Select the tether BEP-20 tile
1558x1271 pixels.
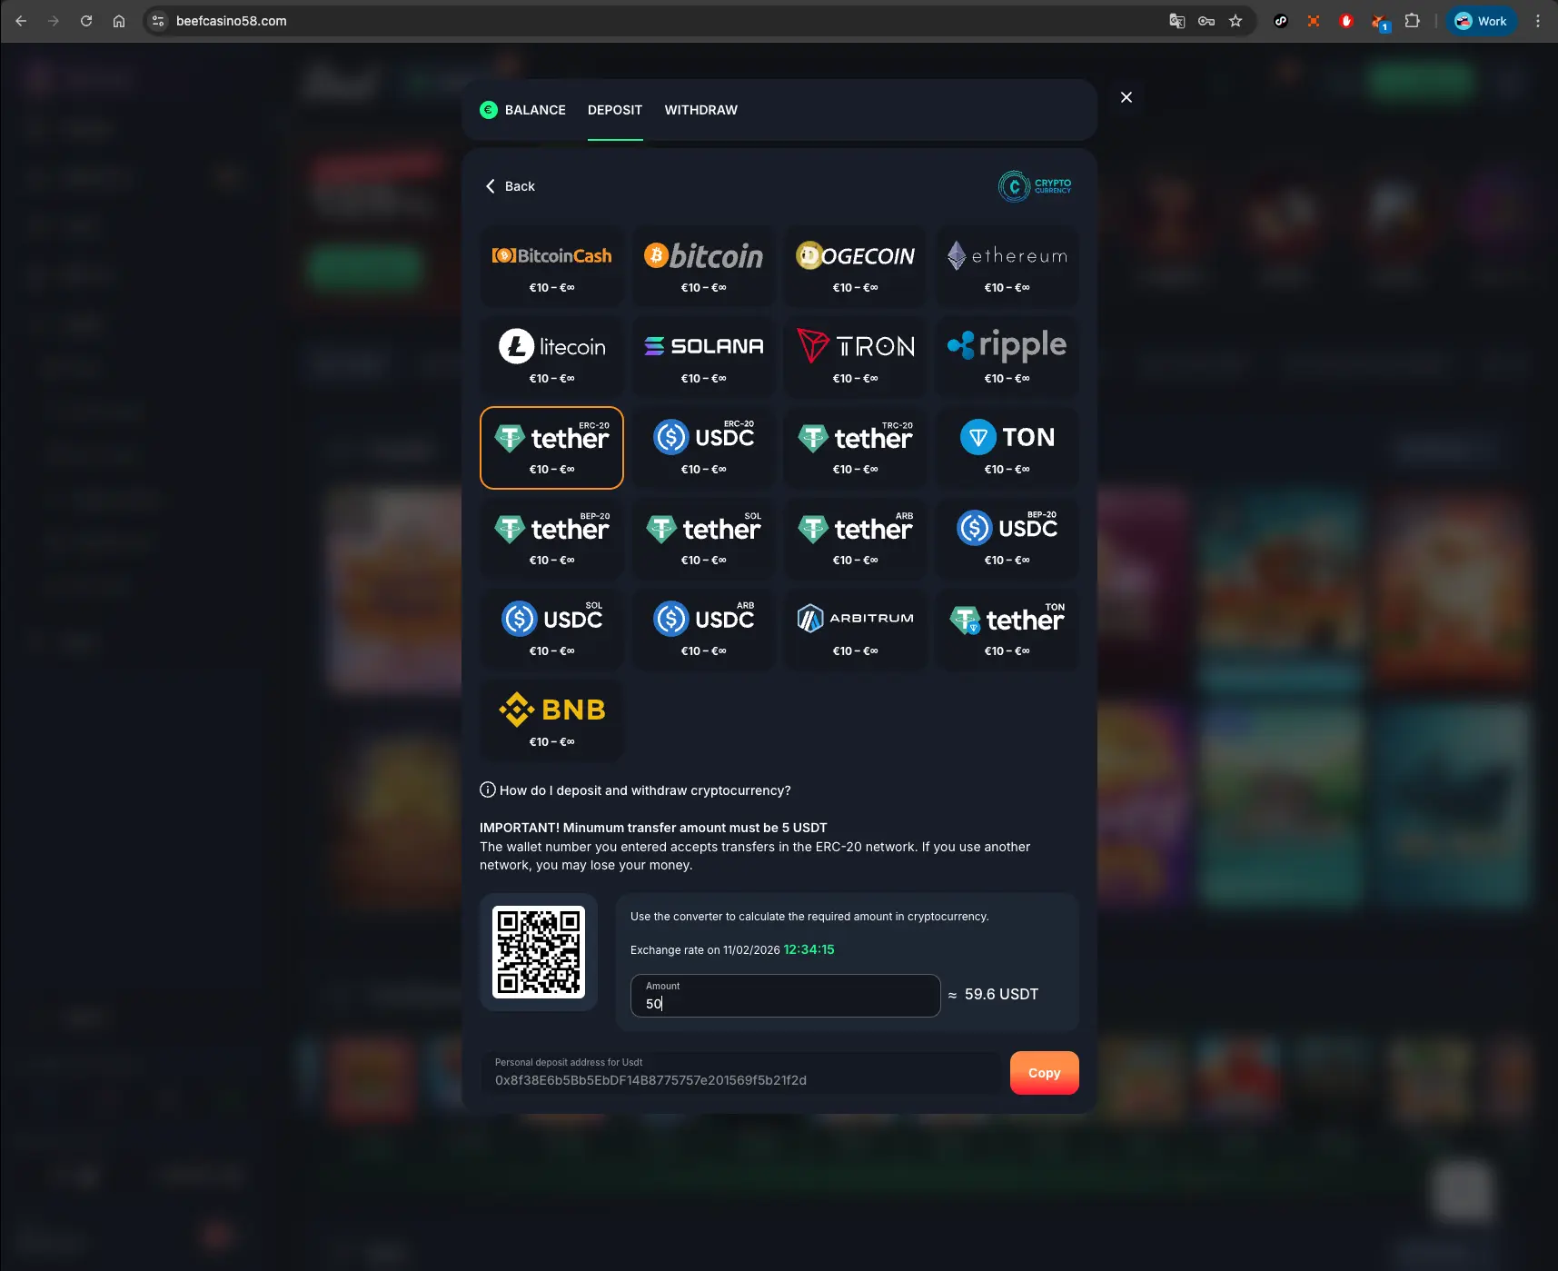pyautogui.click(x=551, y=539)
